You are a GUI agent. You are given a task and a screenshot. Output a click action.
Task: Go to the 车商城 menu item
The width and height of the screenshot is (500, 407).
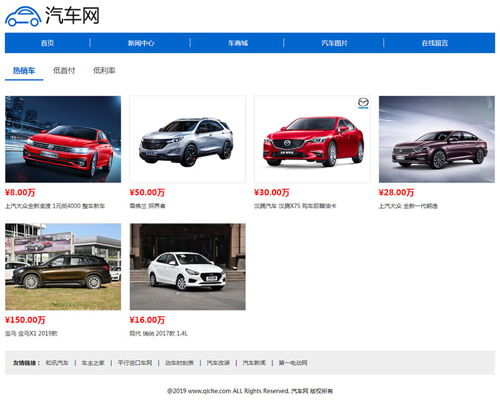(238, 43)
